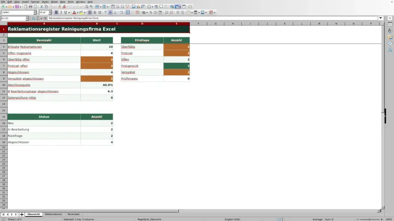The height and width of the screenshot is (221, 394).
Task: Click the Name Box cell reference field
Action: (13, 18)
